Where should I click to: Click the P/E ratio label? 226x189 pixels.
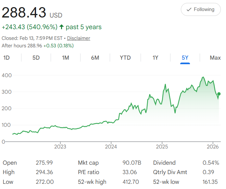point(89,172)
